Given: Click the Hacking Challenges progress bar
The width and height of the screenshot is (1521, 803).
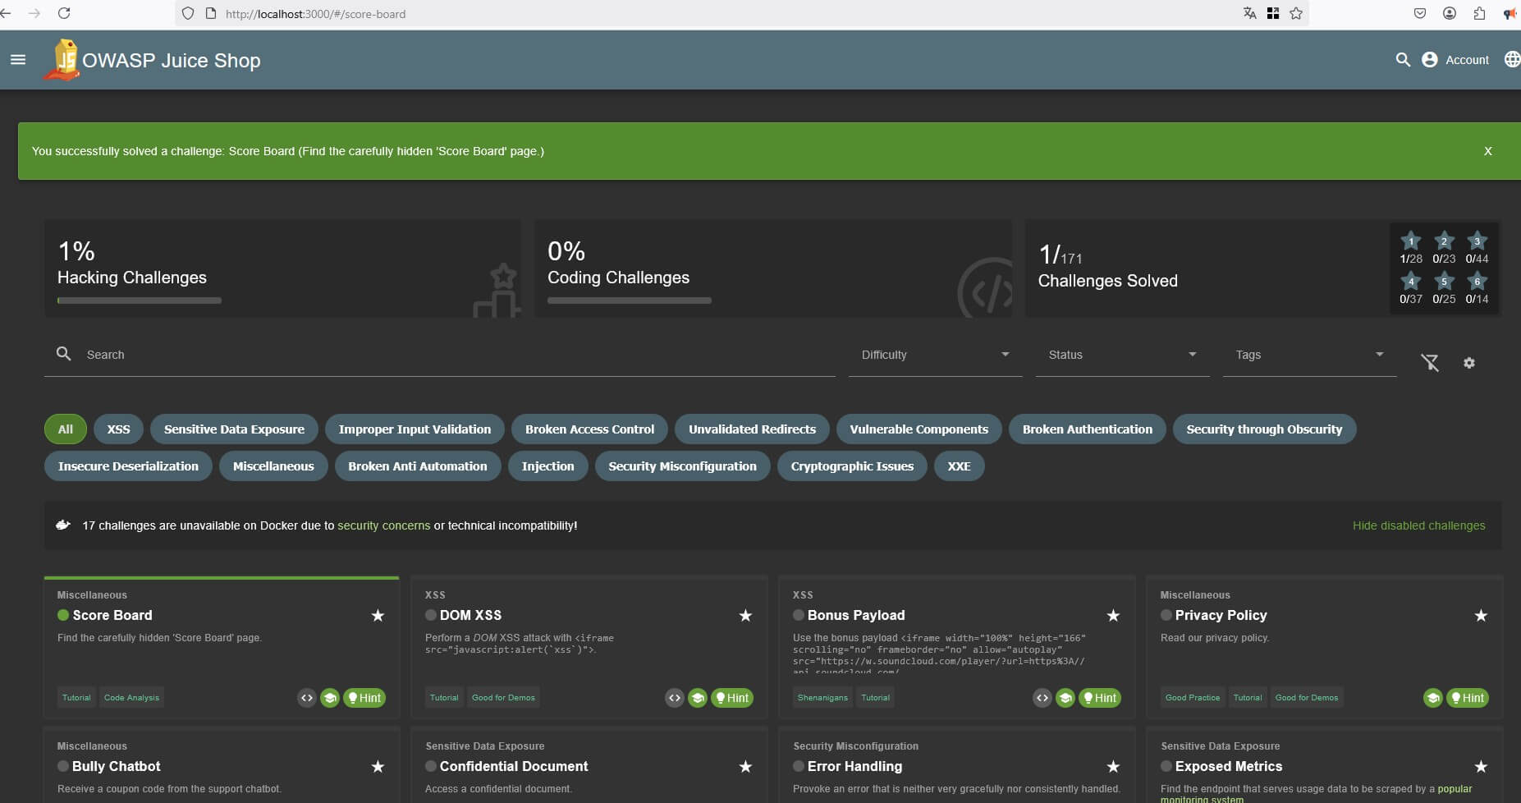Looking at the screenshot, I should pos(140,301).
